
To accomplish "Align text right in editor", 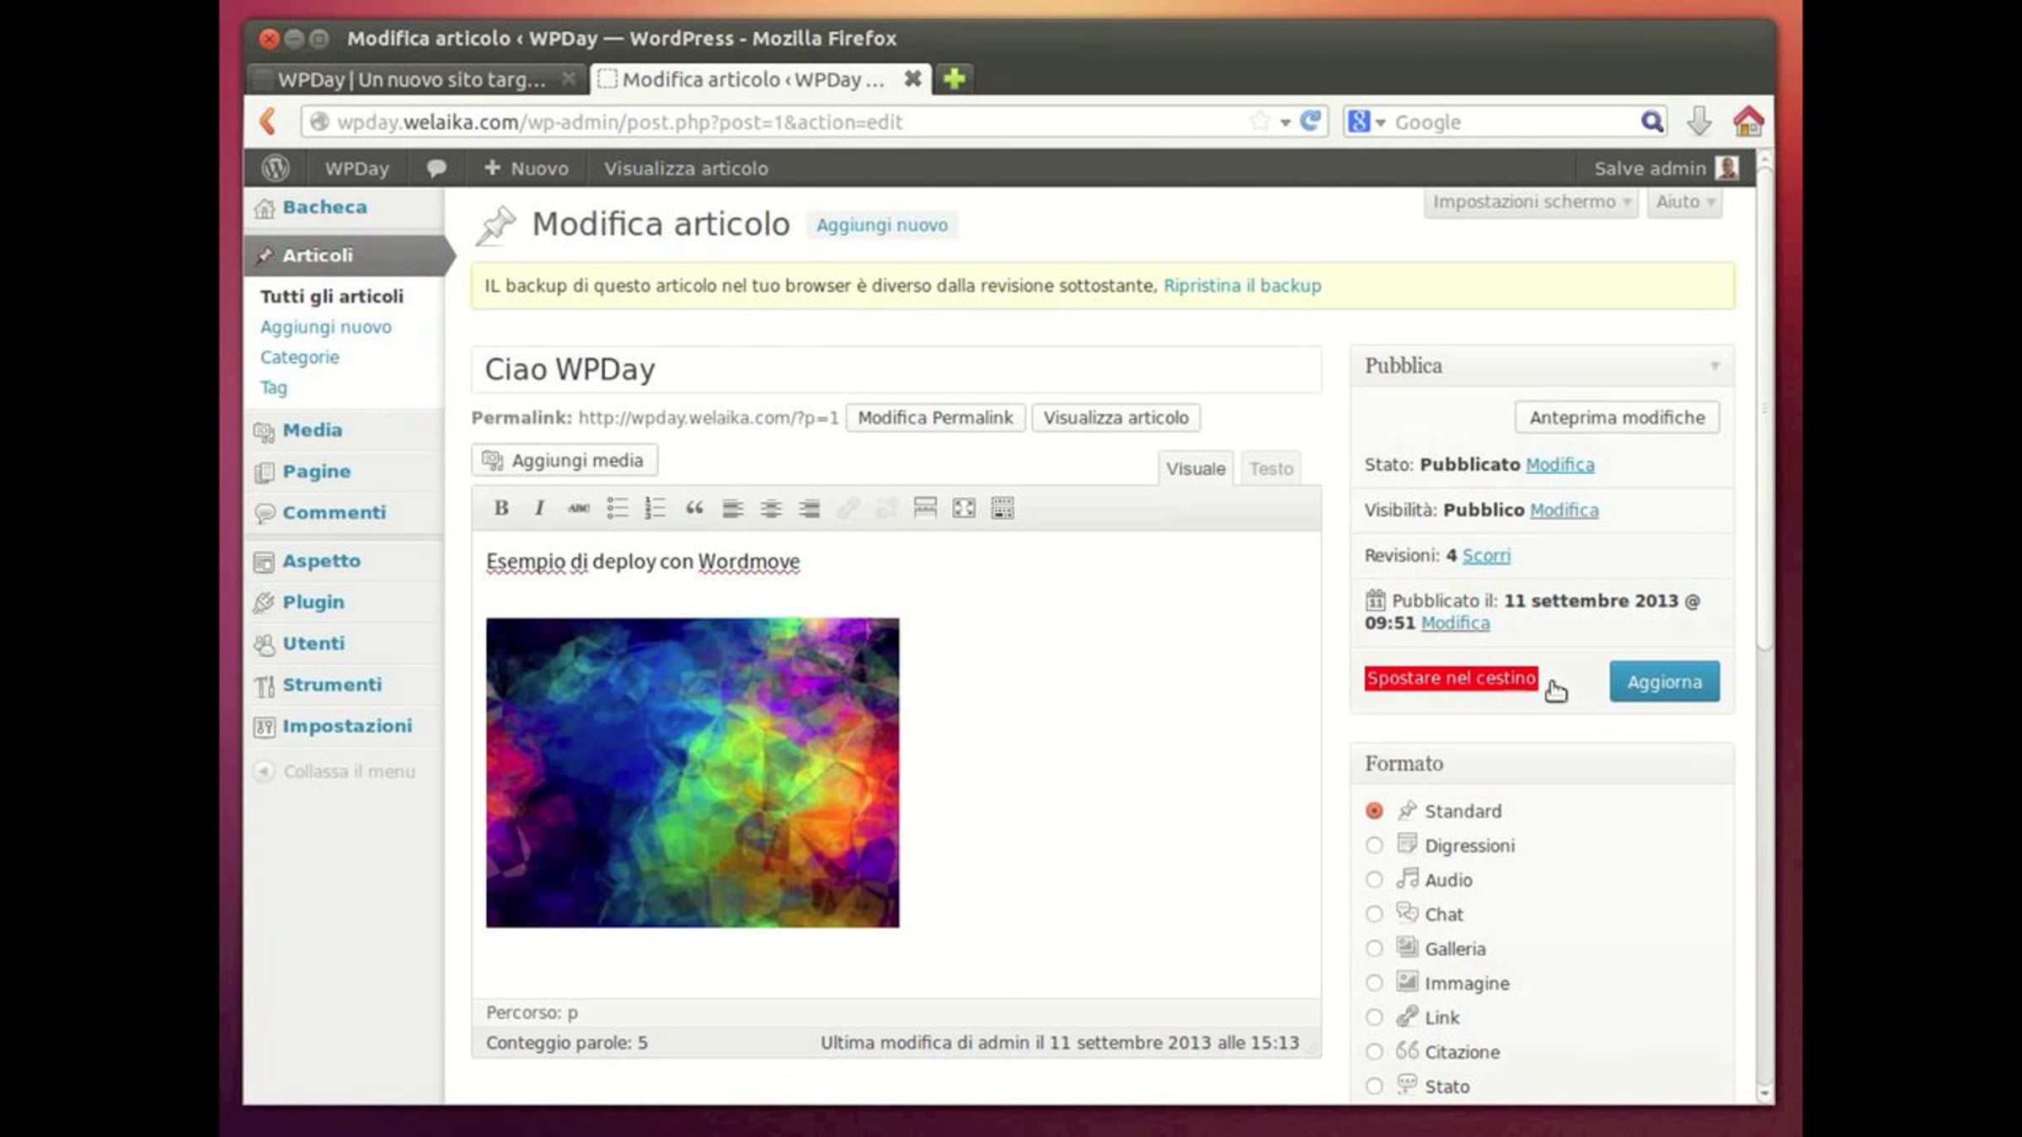I will pos(810,508).
